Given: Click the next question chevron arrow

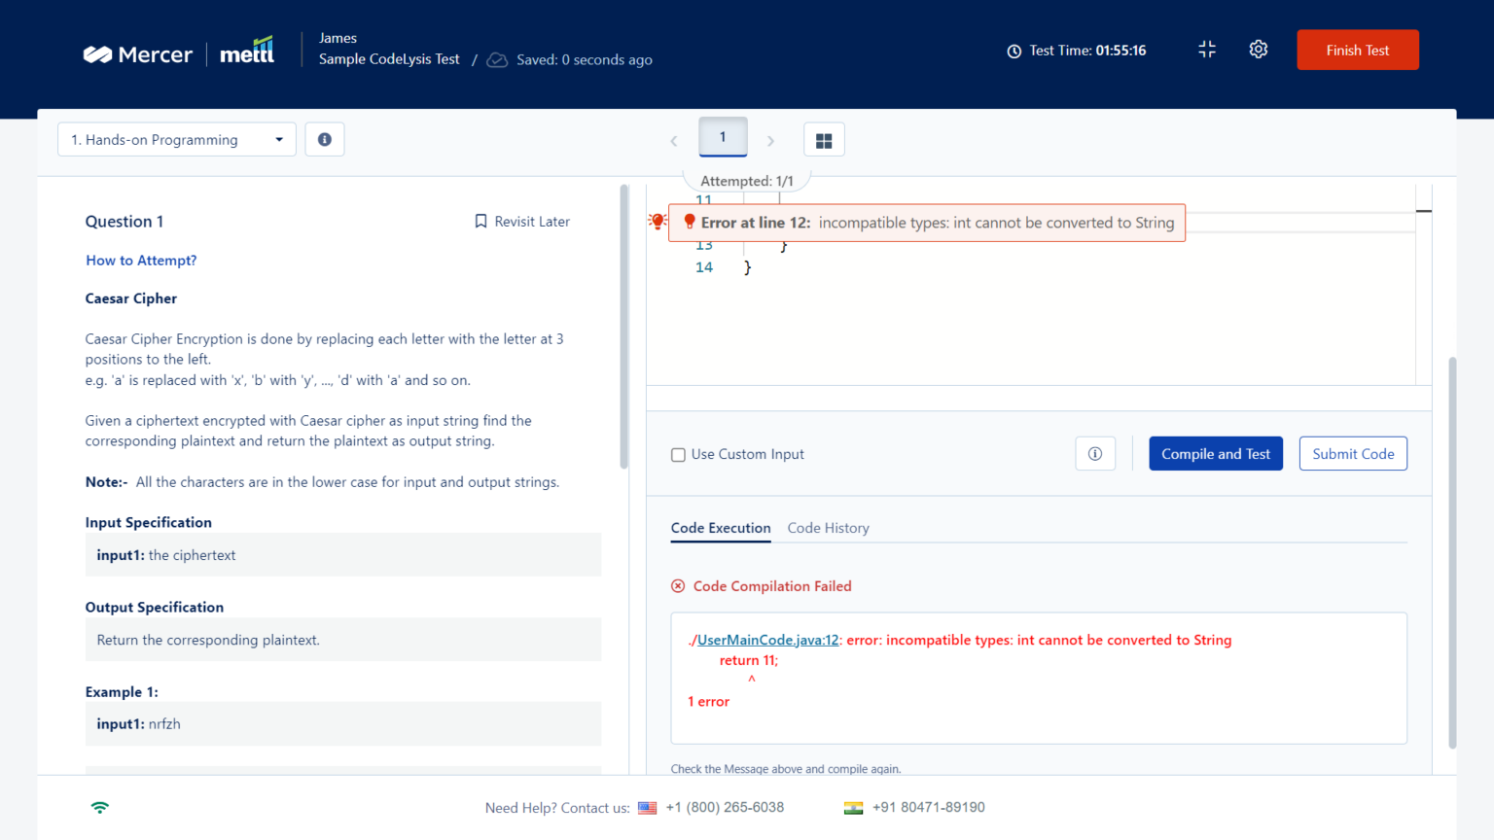Looking at the screenshot, I should 770,140.
